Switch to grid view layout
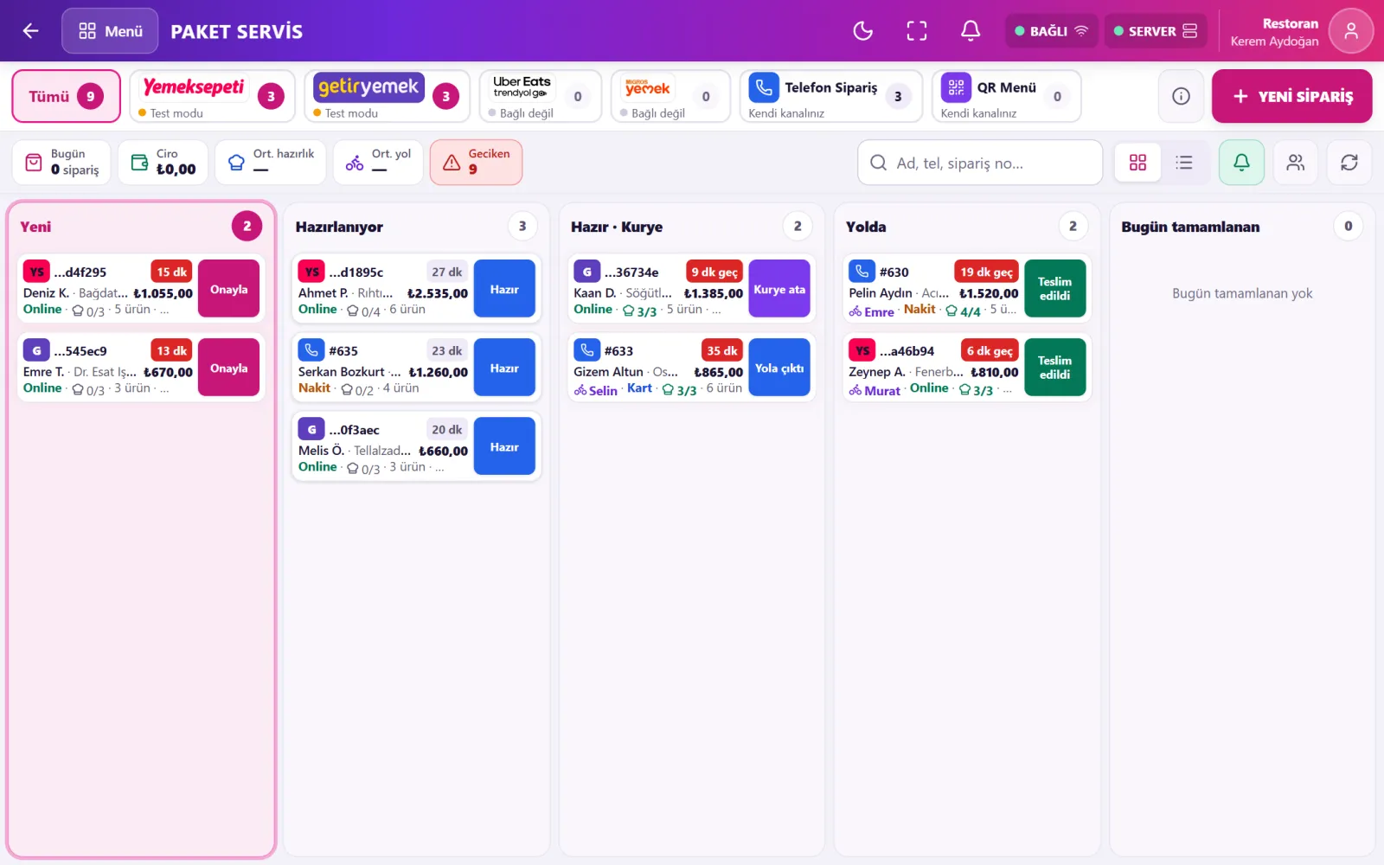Image resolution: width=1384 pixels, height=865 pixels. pos(1137,162)
